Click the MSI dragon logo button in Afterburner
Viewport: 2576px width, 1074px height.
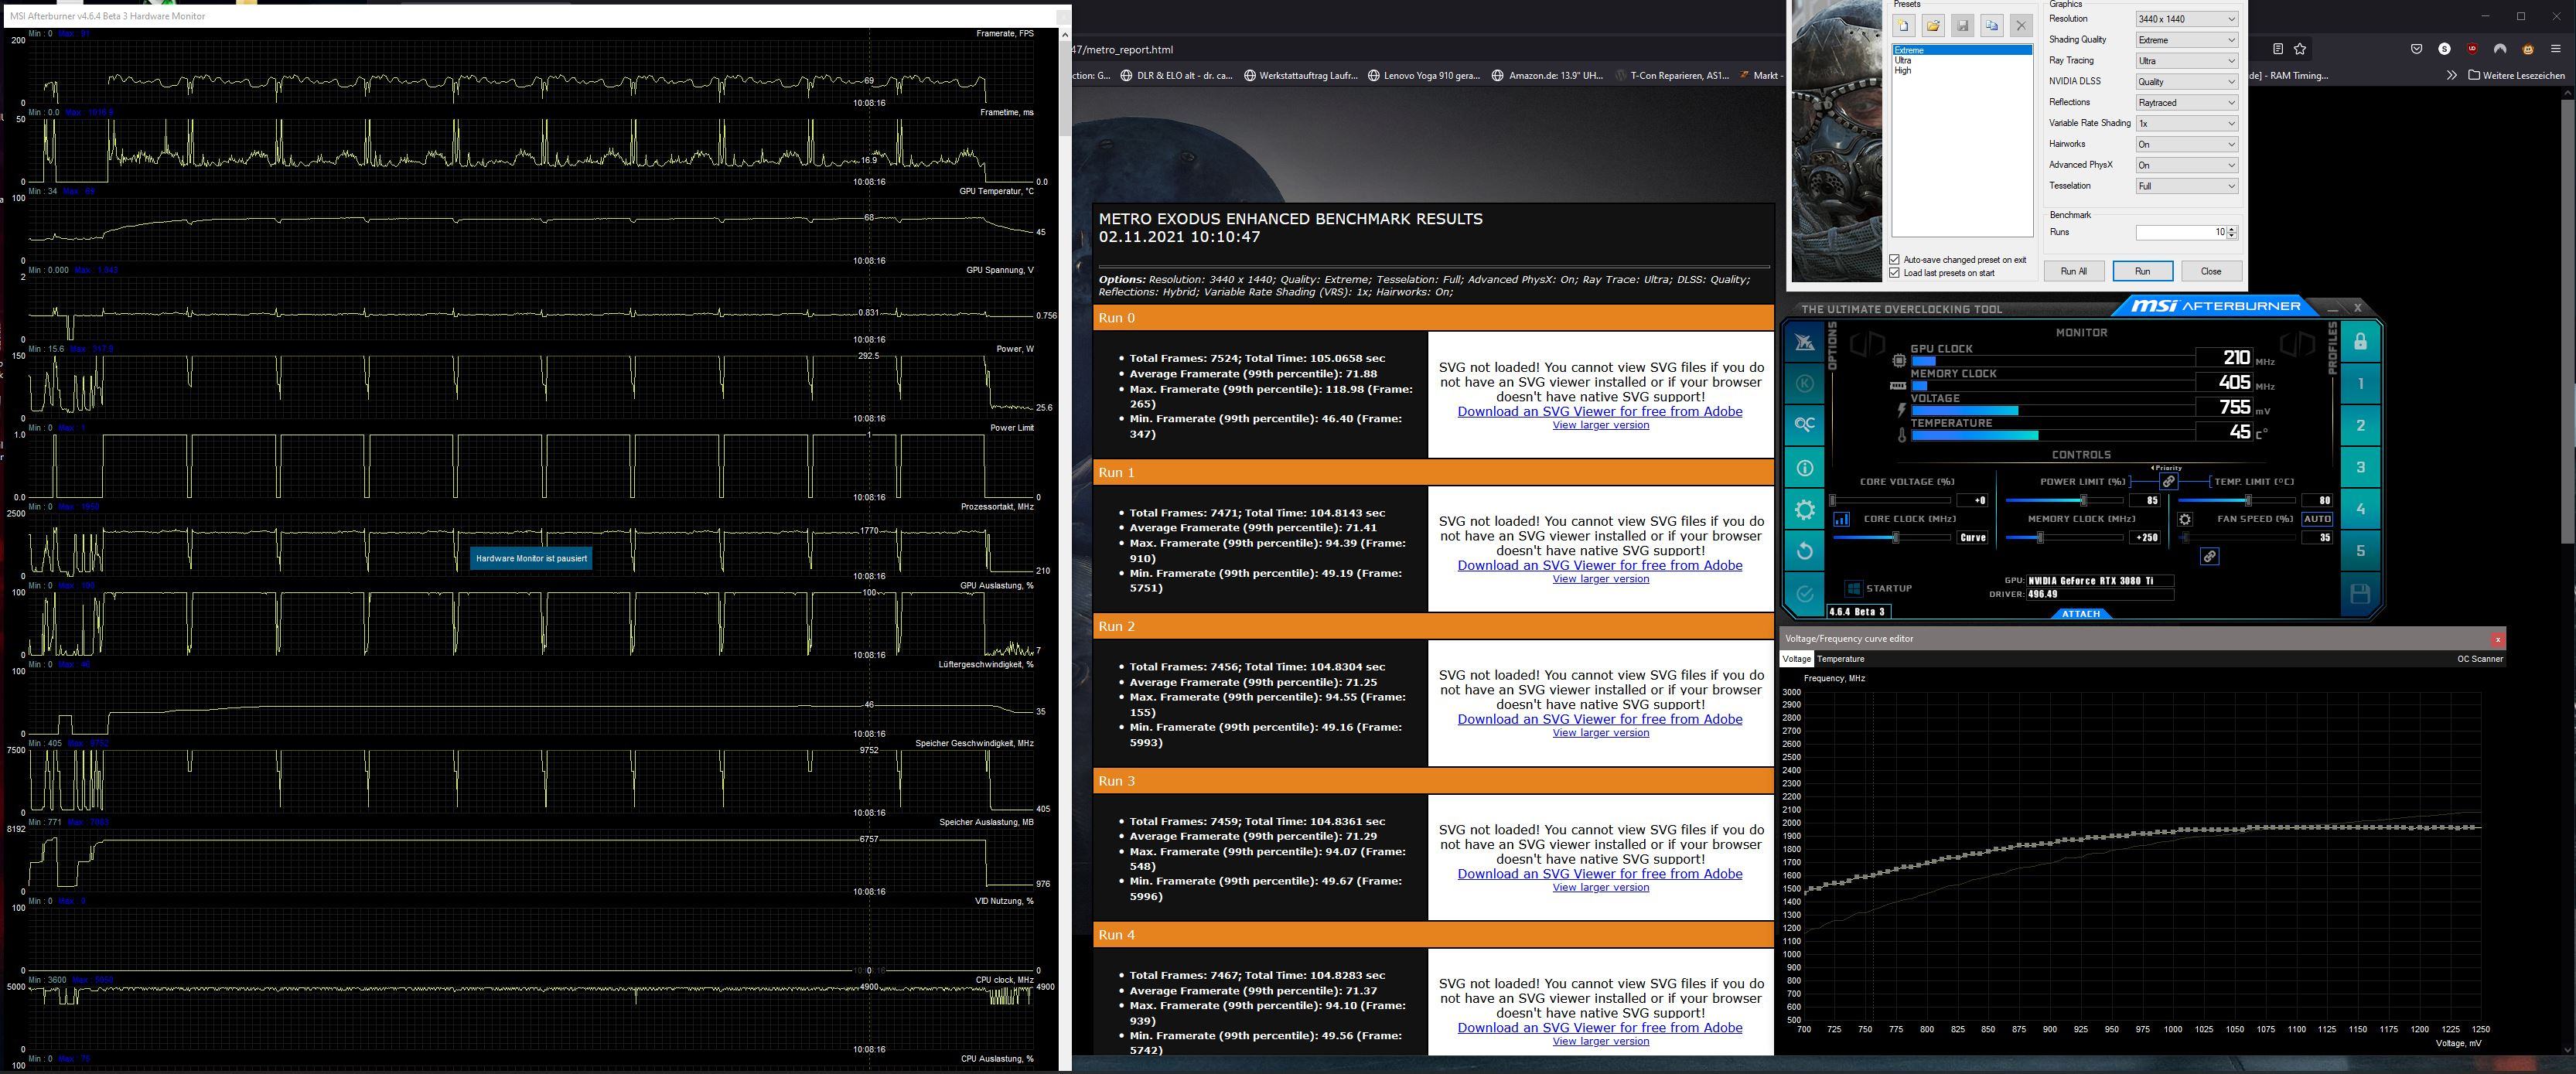point(1805,343)
